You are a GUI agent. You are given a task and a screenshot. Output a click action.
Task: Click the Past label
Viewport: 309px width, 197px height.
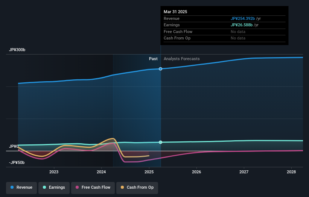pyautogui.click(x=153, y=59)
